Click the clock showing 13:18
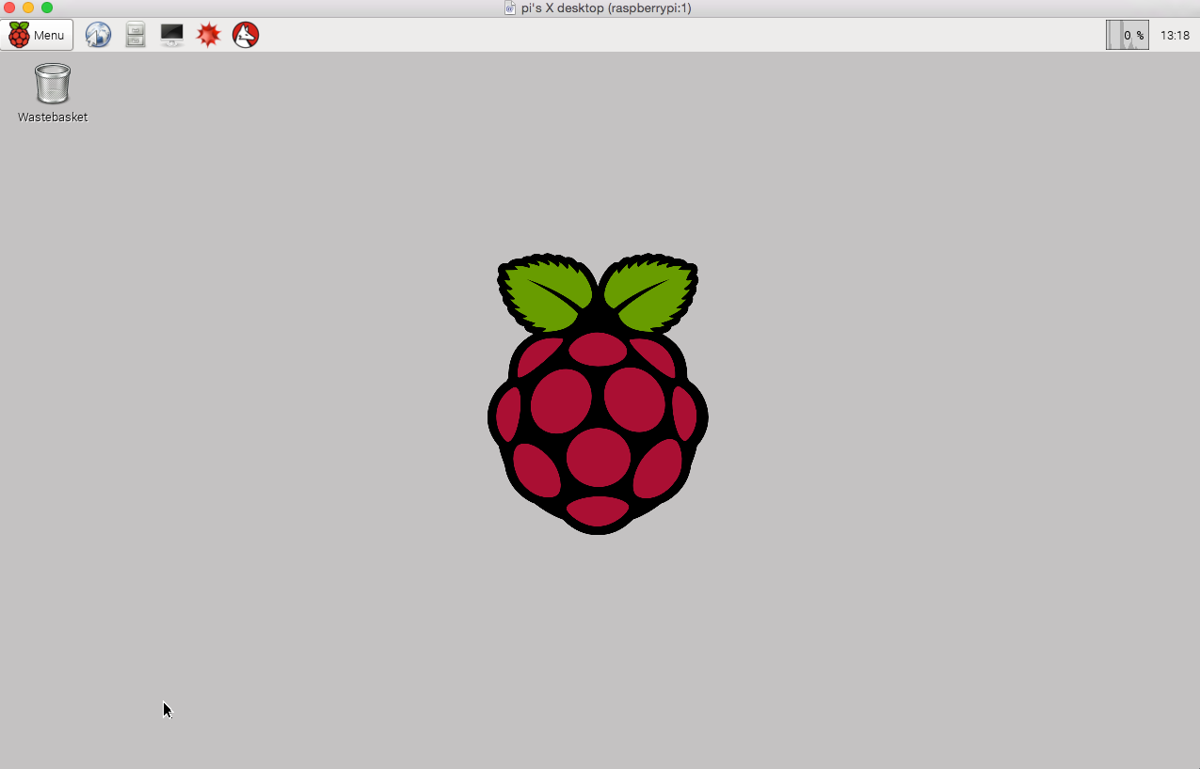This screenshot has height=769, width=1200. coord(1174,35)
